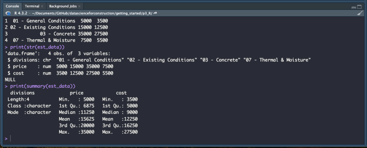Click the R 4.3.2 version label
Viewport: 367px width, 148px height.
pos(21,13)
